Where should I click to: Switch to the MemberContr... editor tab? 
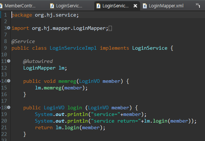pos(20,6)
